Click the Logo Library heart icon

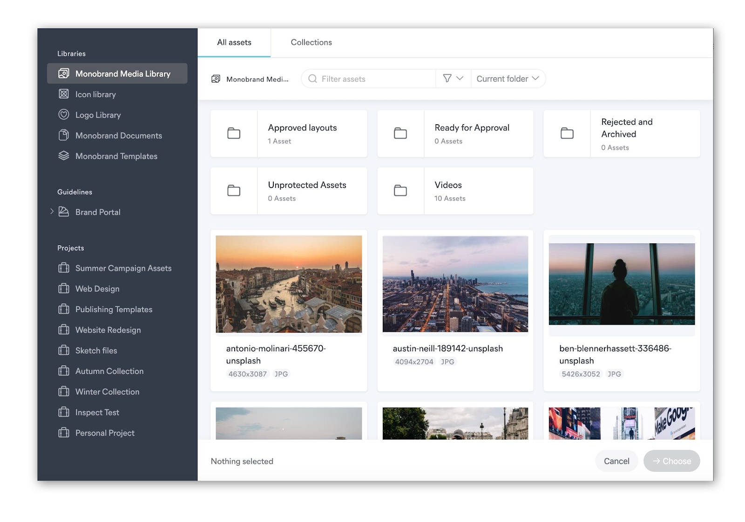[64, 114]
